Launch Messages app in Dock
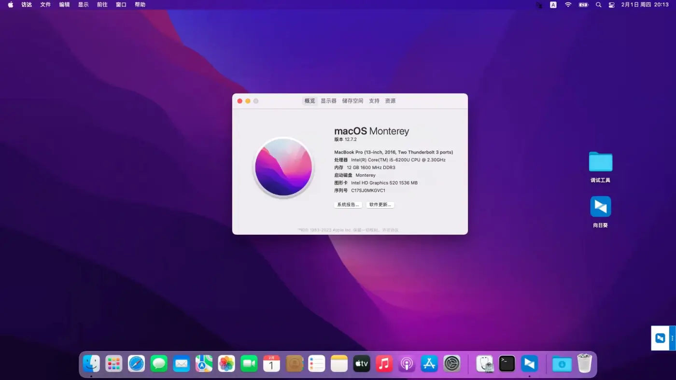This screenshot has width=676, height=380. click(x=159, y=363)
